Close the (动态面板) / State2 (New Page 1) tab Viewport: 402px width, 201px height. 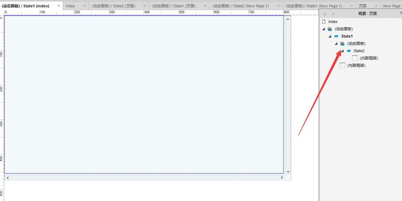[278, 6]
